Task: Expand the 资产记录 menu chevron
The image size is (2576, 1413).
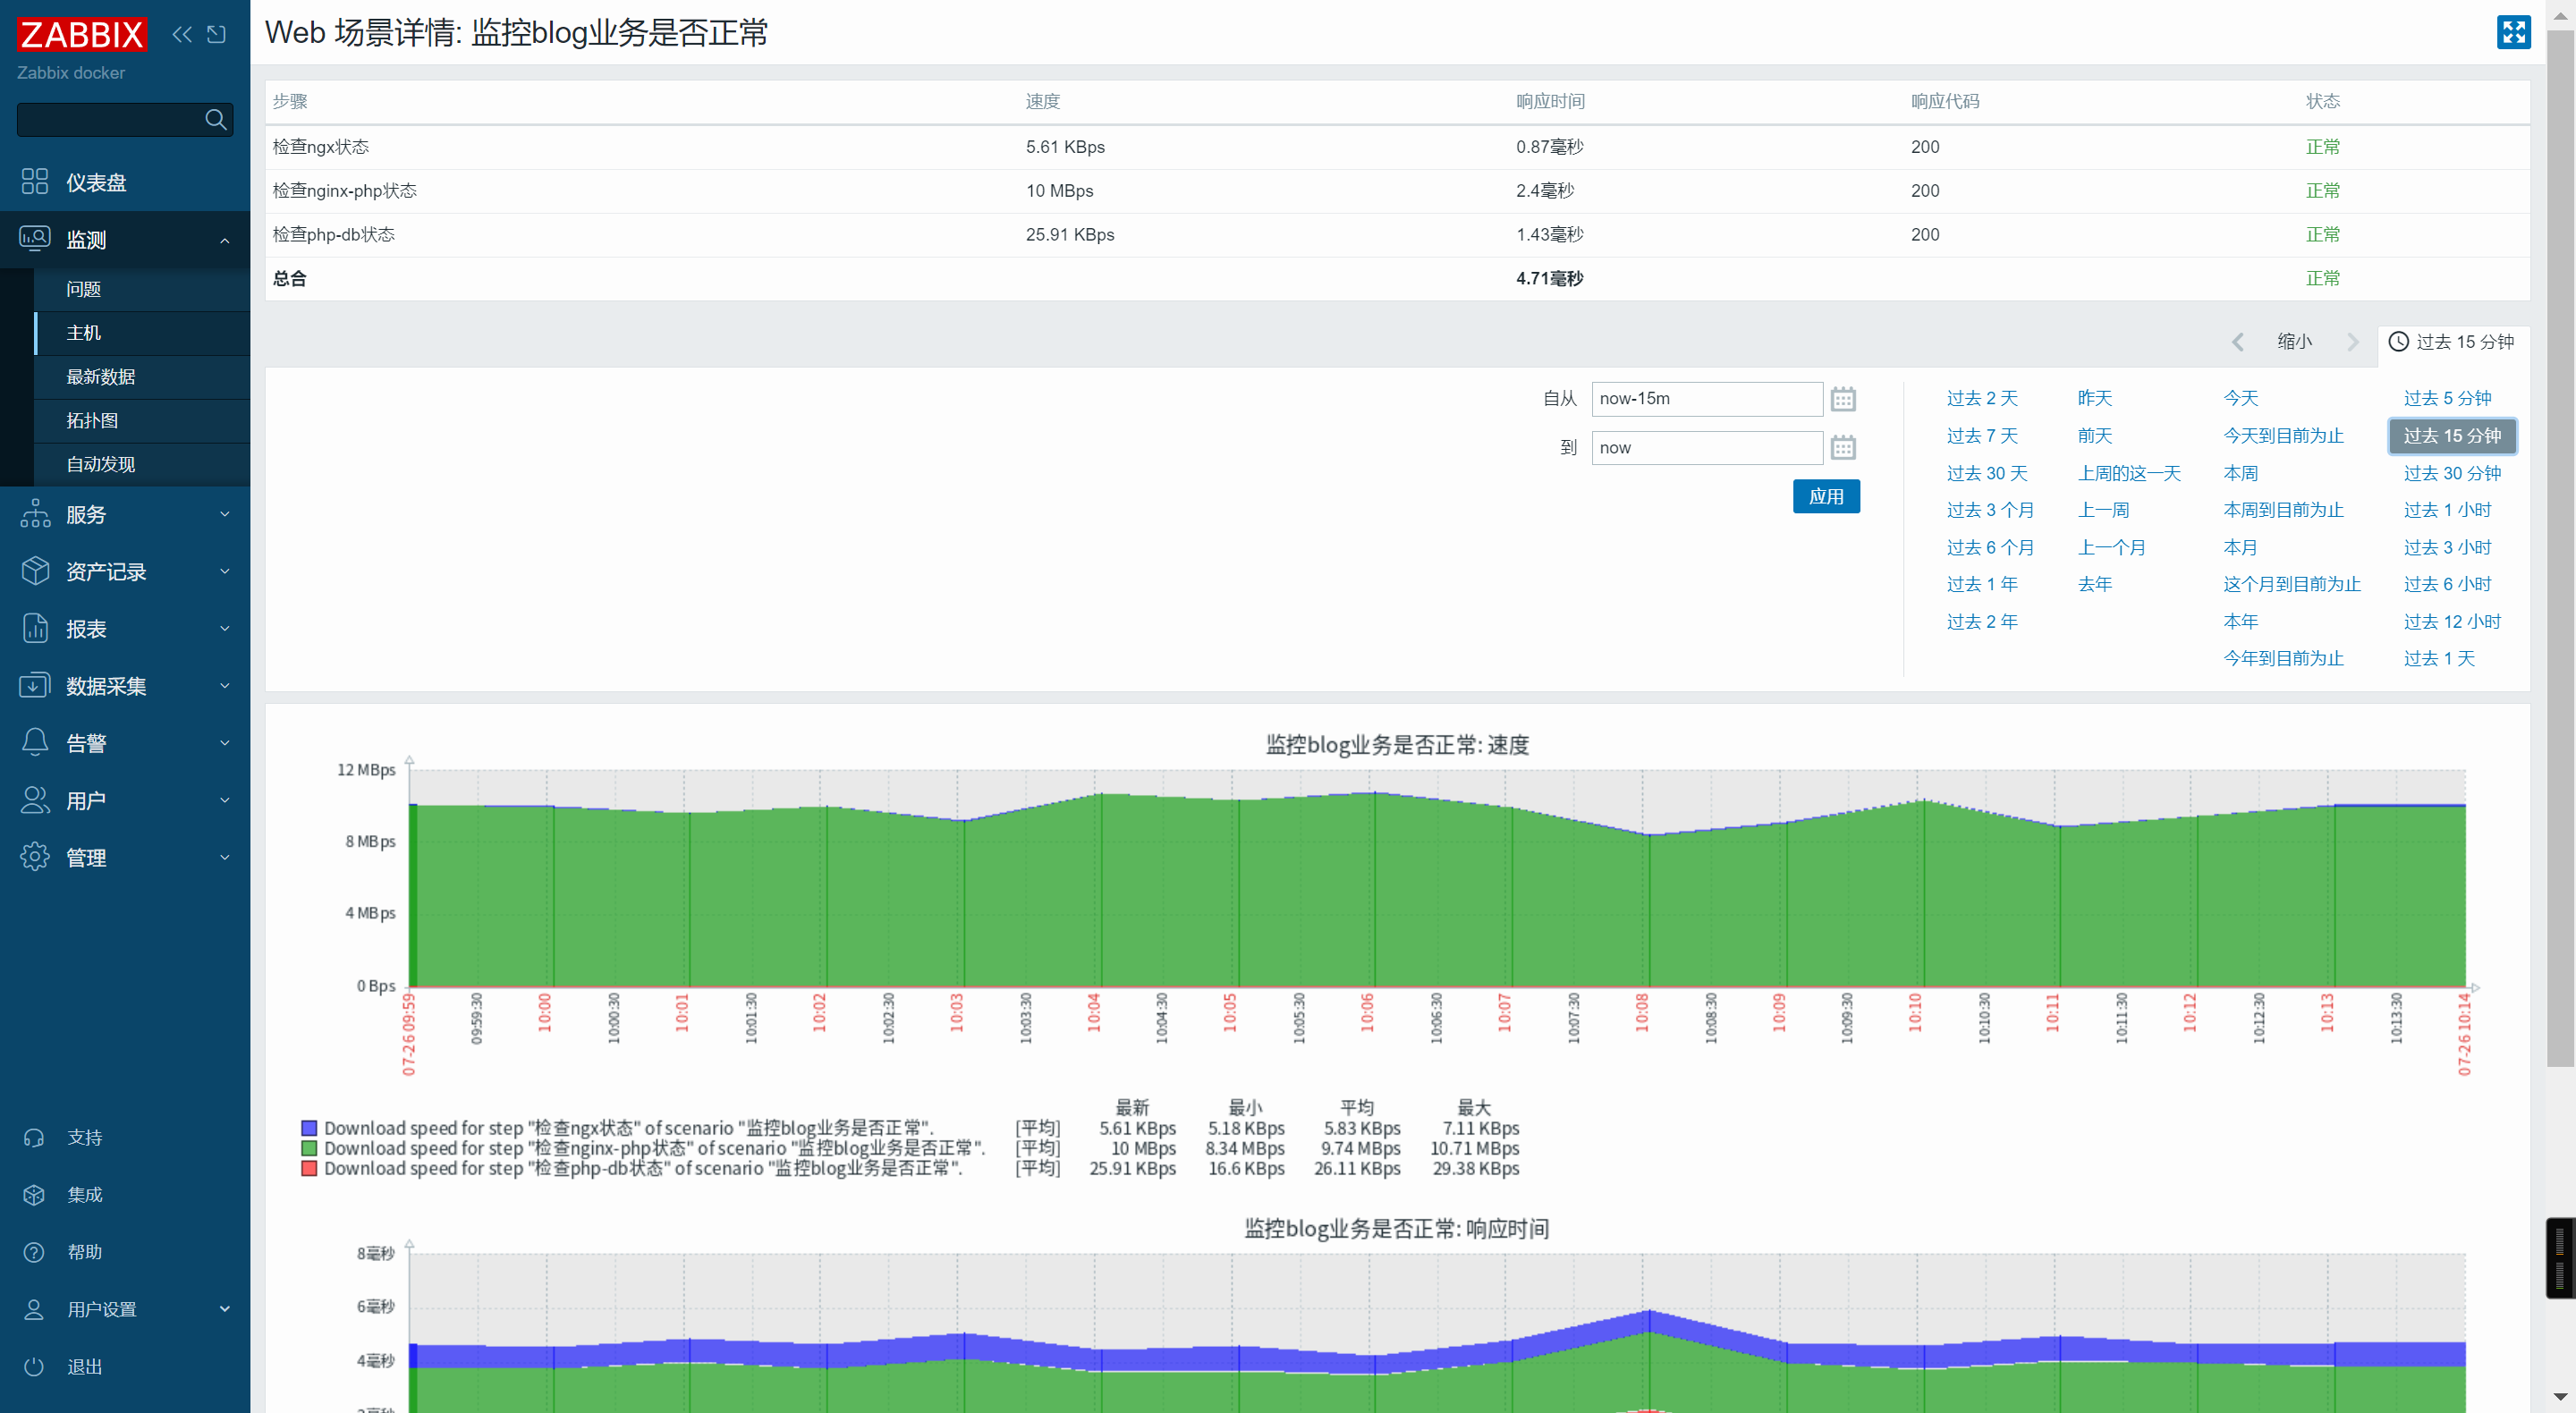Action: pos(225,571)
